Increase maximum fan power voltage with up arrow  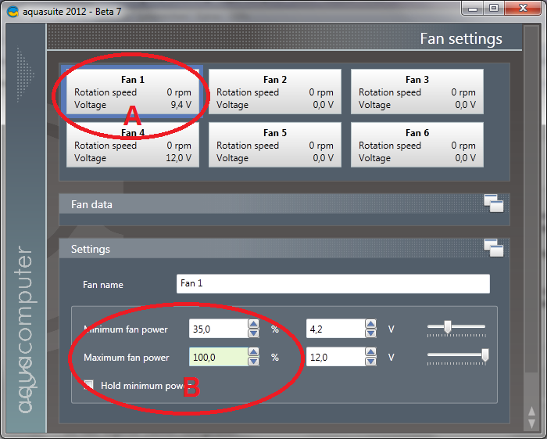point(371,352)
